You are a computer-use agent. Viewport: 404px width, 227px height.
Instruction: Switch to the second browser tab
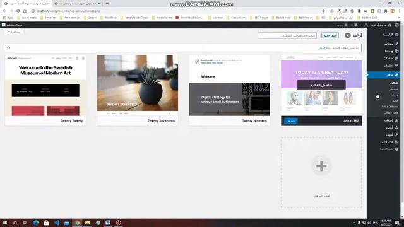78,4
